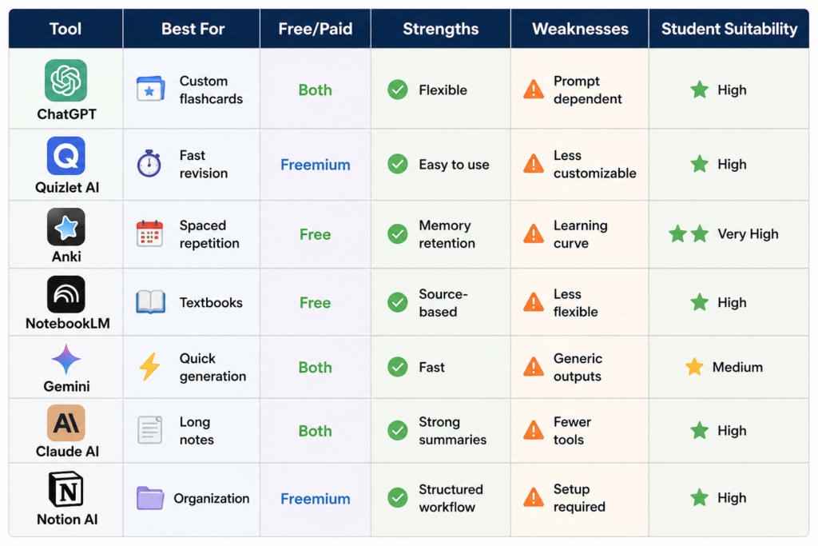Image resolution: width=818 pixels, height=546 pixels.
Task: Click the stopwatch icon beside Fast revision
Action: click(149, 163)
